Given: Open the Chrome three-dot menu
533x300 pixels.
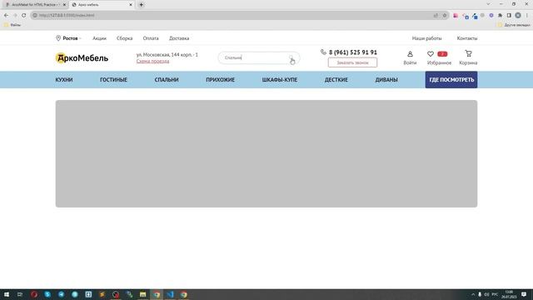Looking at the screenshot, I should tap(527, 15).
